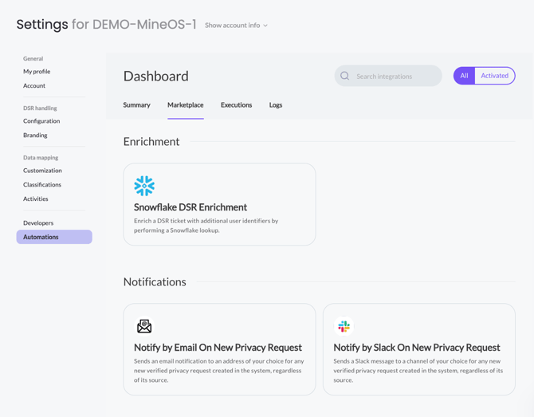534x417 pixels.
Task: Navigate to Account settings
Action: (x=34, y=86)
